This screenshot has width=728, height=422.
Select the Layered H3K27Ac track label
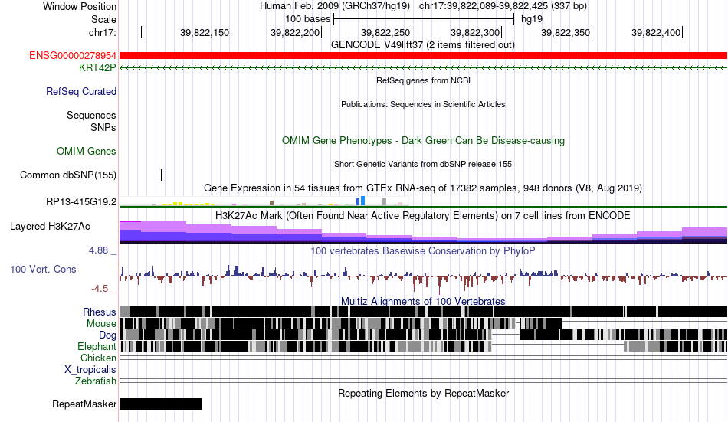tap(50, 227)
